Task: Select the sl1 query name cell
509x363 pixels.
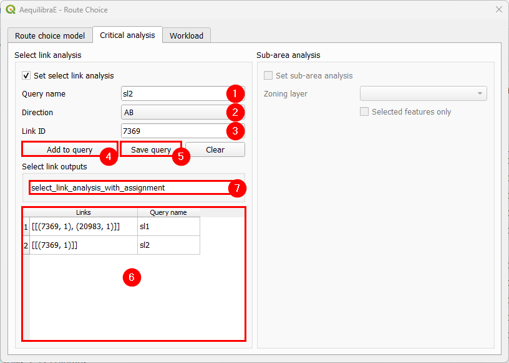Action: tap(168, 227)
